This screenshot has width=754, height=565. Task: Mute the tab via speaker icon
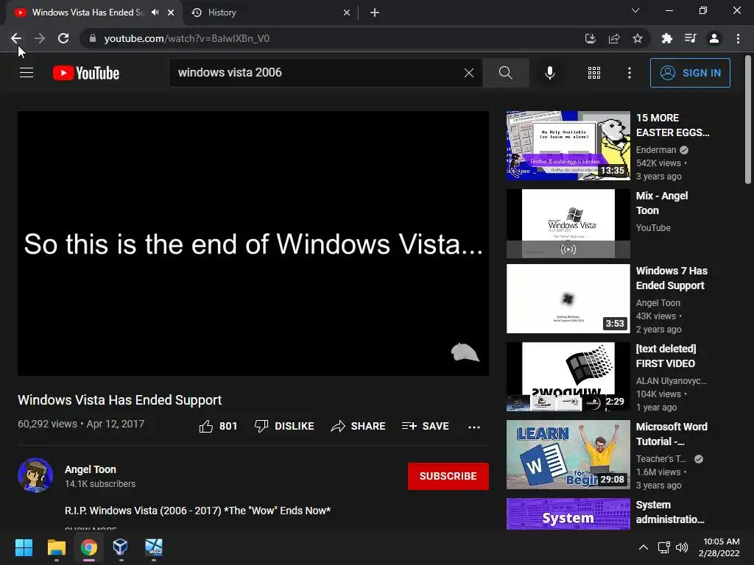(155, 13)
